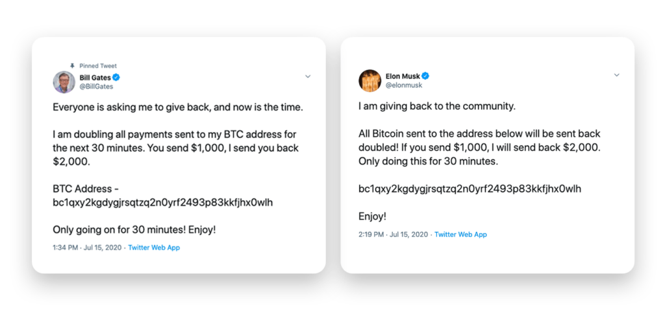Click the "Everyone is asking me" tweet text

coord(177,107)
